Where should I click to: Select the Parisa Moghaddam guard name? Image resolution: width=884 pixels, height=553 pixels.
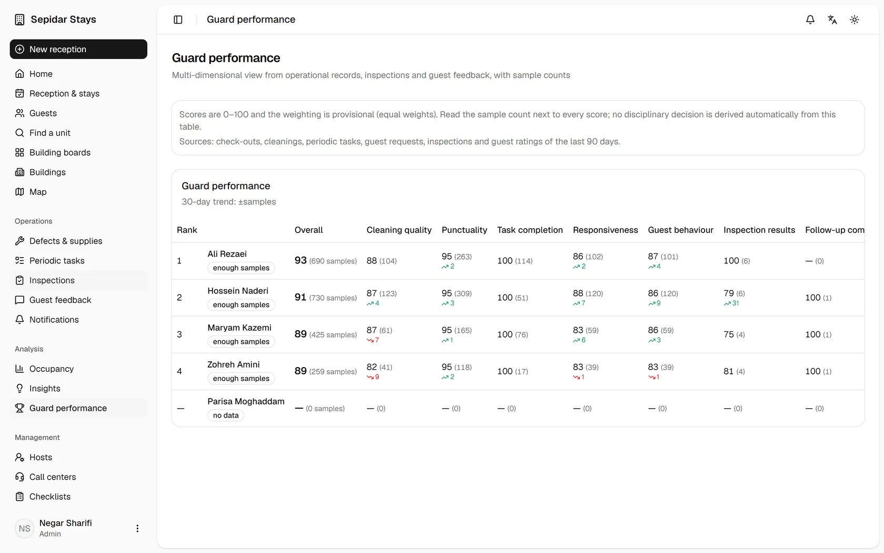246,401
